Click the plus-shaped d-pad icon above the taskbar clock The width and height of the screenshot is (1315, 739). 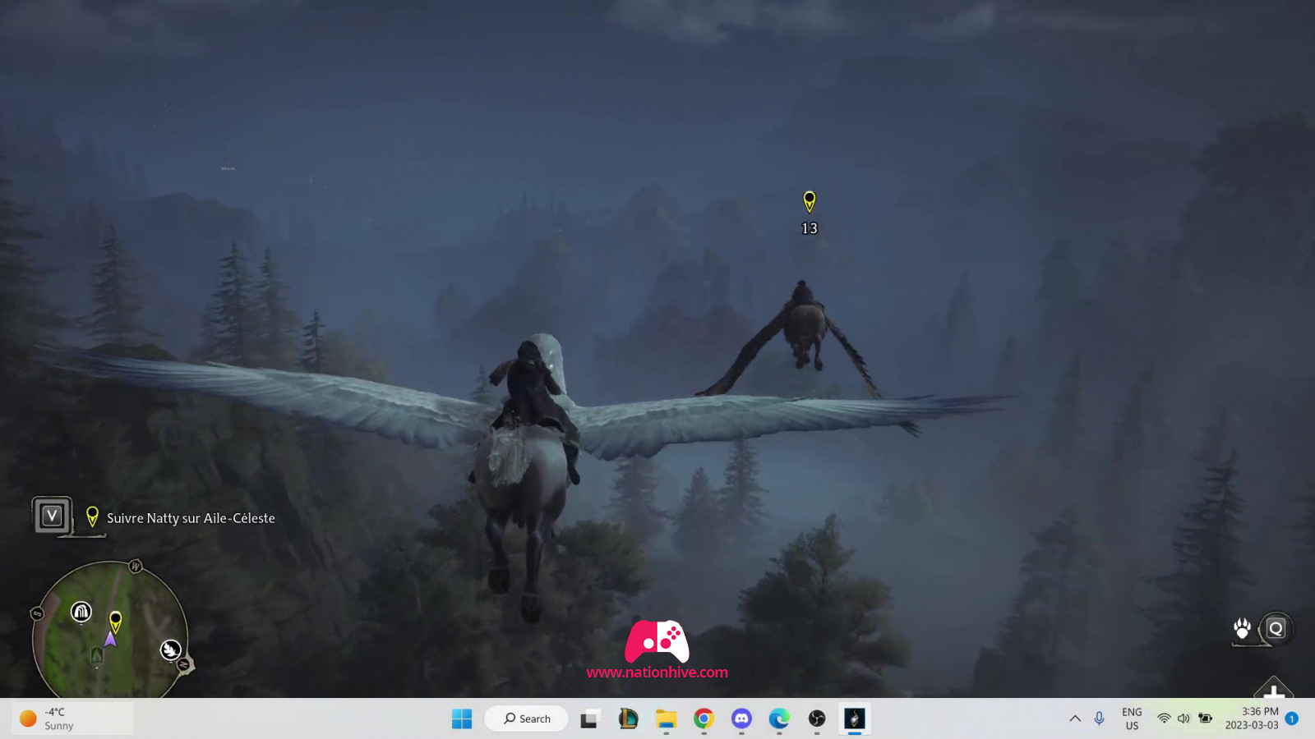1273,688
